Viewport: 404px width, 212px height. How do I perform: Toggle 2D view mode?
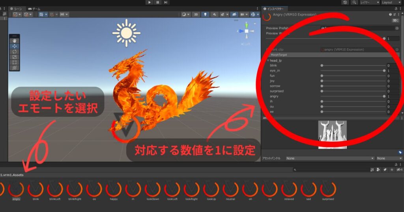tap(196, 15)
